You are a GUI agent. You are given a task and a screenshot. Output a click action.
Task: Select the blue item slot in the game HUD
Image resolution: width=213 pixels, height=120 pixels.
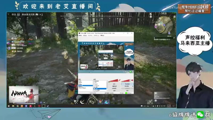107,102
